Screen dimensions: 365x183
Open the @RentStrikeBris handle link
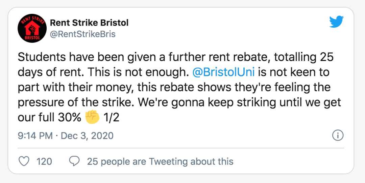[82, 34]
